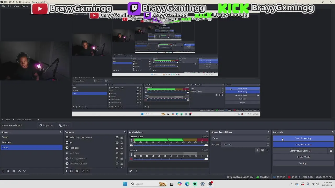Unmute the Mic/Aux red speaker icon
The image size is (335, 188).
[131, 159]
